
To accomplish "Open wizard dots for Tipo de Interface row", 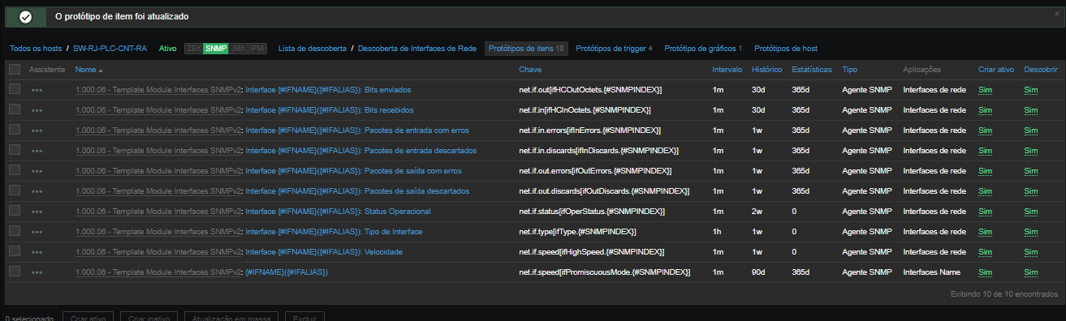I will 37,232.
